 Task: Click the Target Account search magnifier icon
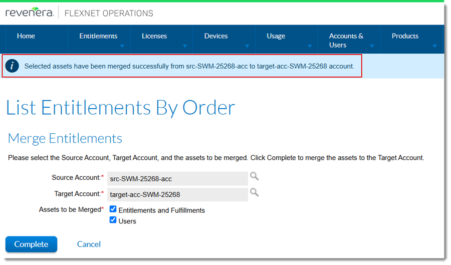point(254,192)
